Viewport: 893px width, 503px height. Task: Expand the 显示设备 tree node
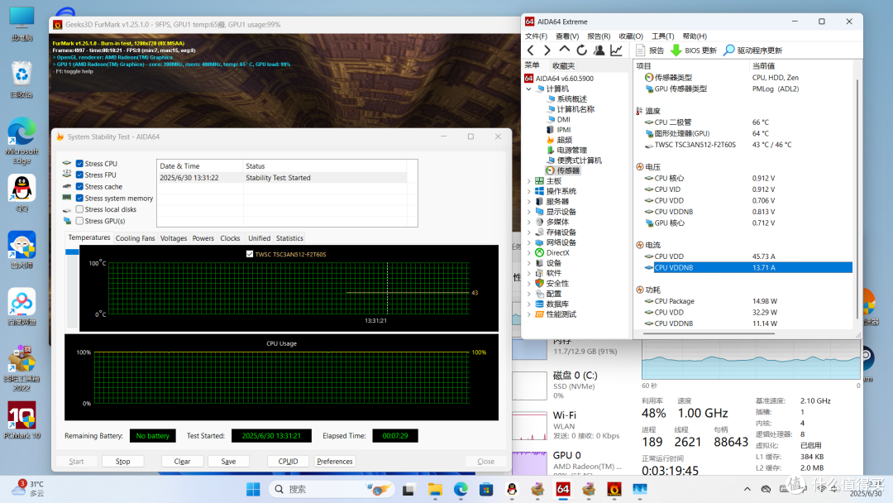(529, 212)
